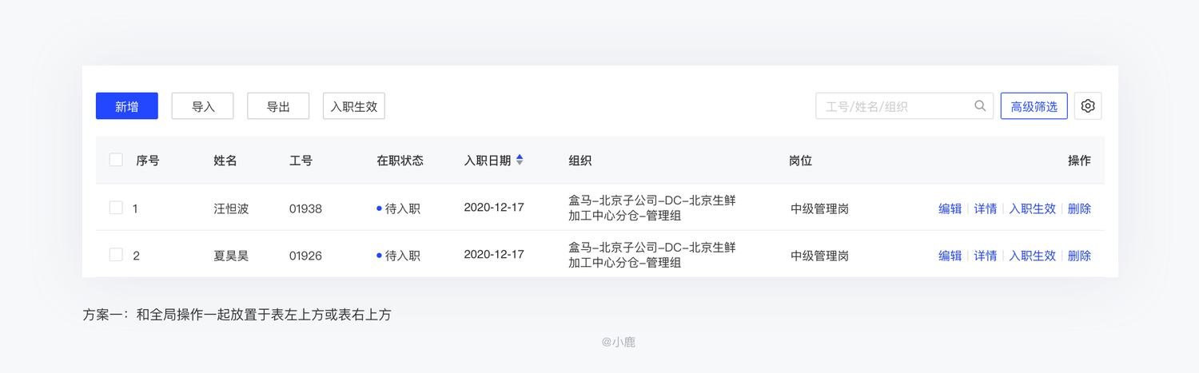Viewport: 1199px width, 373px height.
Task: Click the toolbar 入职生效 button
Action: (x=354, y=106)
